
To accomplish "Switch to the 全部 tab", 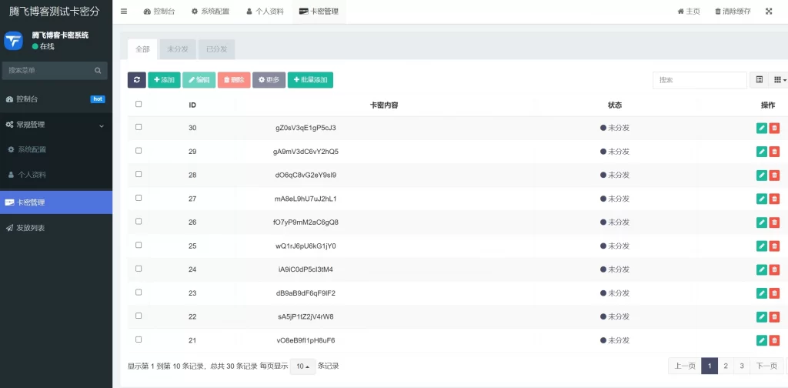I will 142,49.
